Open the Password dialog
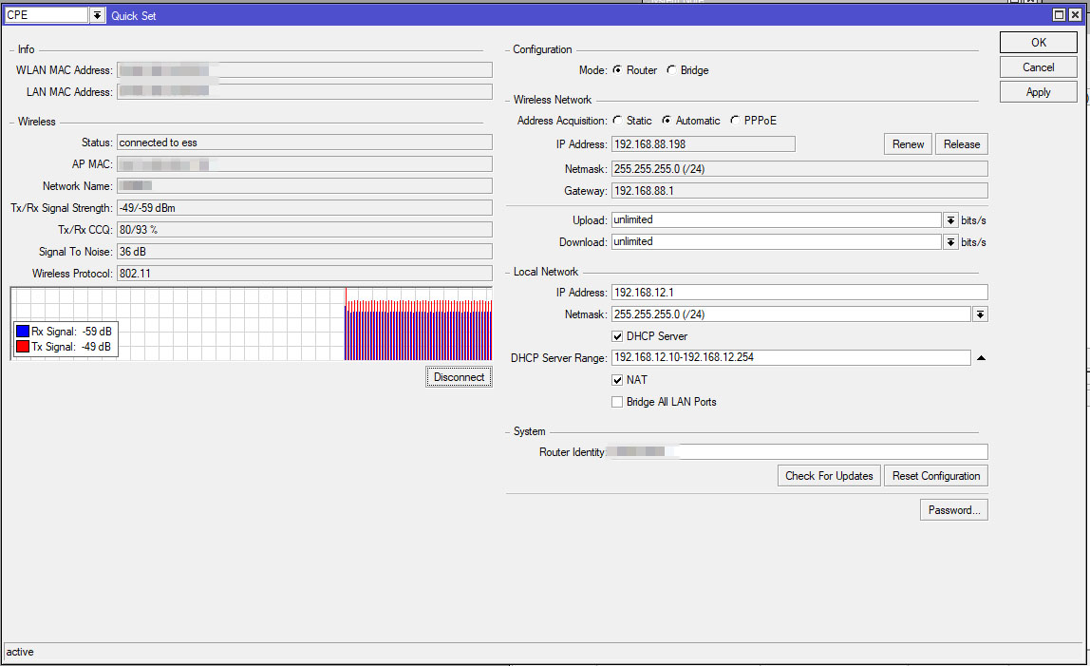The image size is (1090, 666). pyautogui.click(x=953, y=510)
